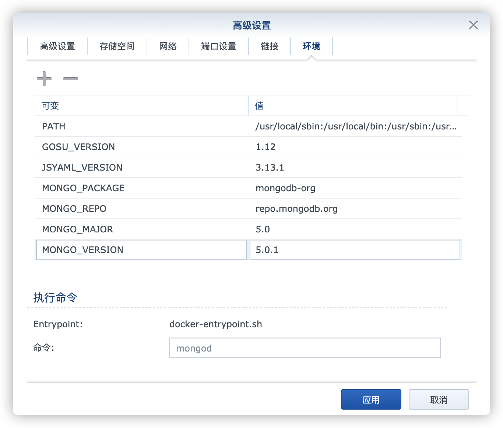Open the 链接 tab

[x=270, y=46]
